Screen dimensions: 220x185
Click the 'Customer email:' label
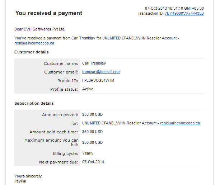61,72
